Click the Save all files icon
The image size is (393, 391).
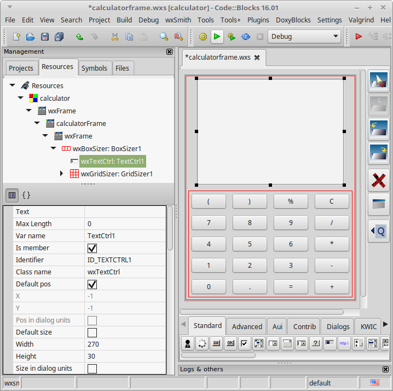pos(59,37)
